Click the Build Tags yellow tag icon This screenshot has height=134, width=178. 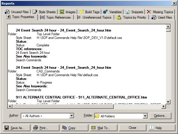81,12
